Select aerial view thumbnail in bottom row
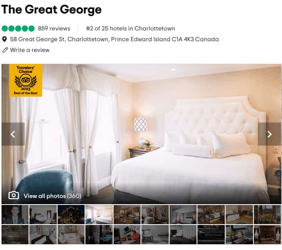282x250 pixels. point(15,235)
